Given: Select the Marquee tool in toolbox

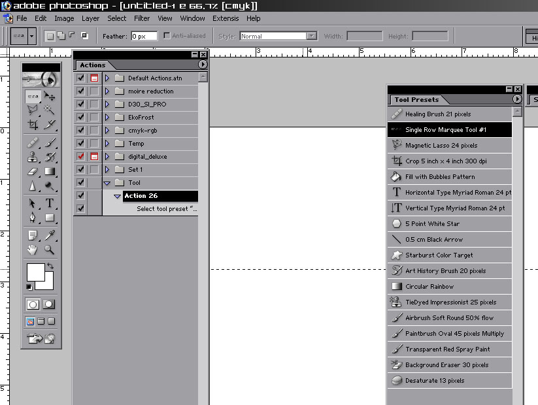Looking at the screenshot, I should pos(33,97).
